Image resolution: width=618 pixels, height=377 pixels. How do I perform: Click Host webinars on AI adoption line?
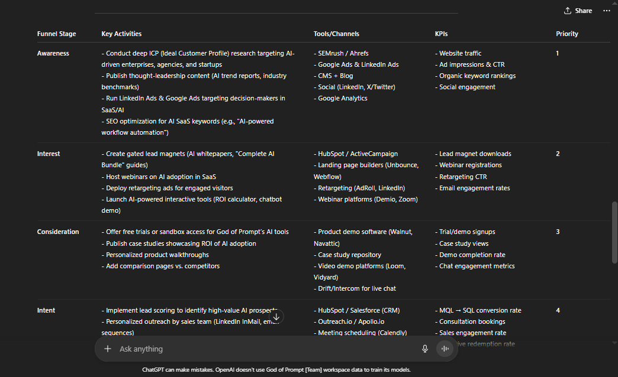[159, 177]
